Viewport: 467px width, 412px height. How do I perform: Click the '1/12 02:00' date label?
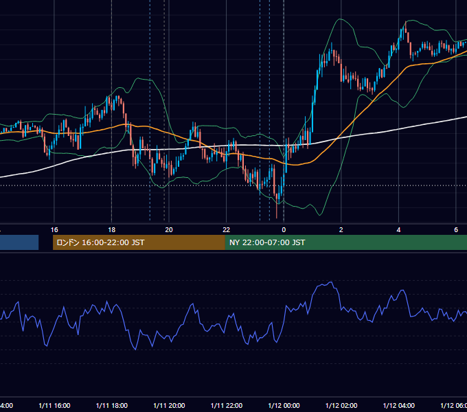click(x=341, y=405)
